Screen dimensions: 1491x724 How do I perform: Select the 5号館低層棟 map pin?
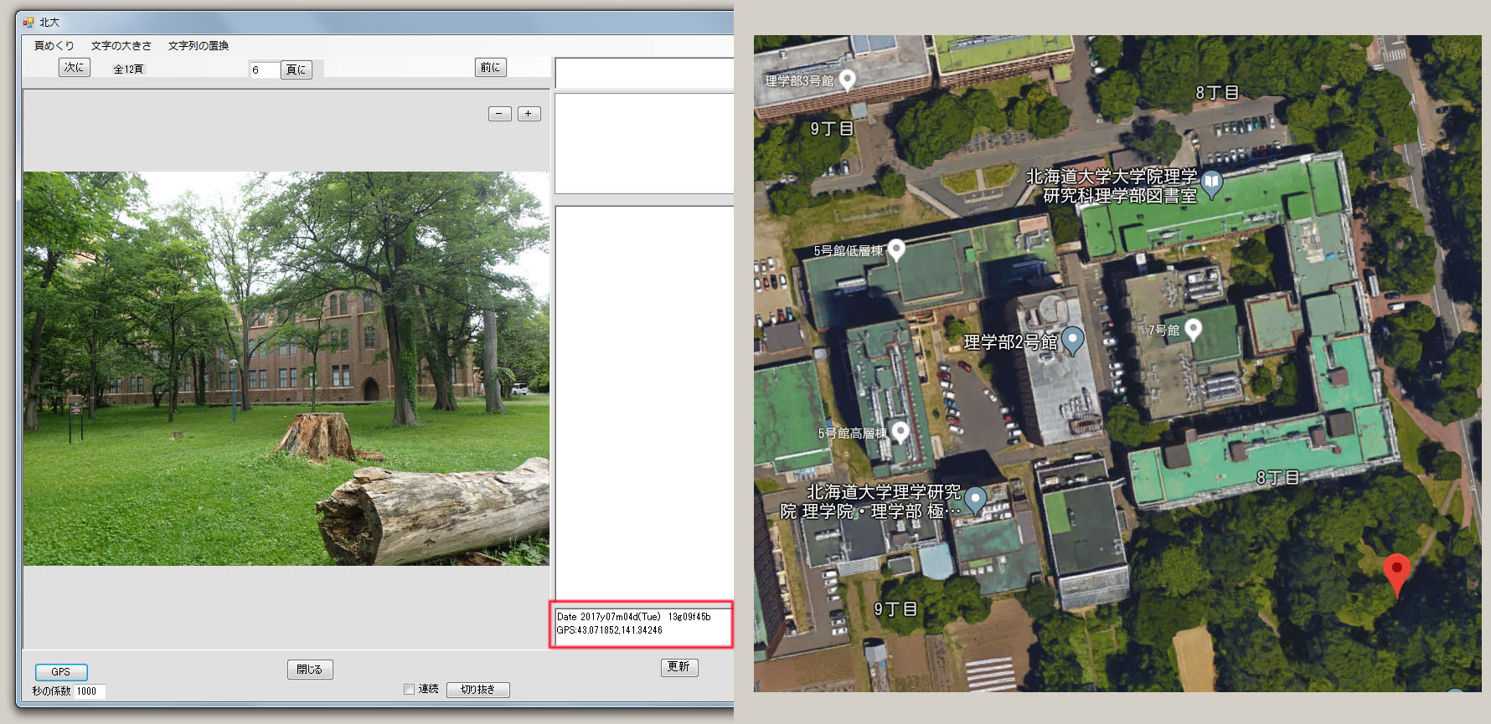pos(895,249)
